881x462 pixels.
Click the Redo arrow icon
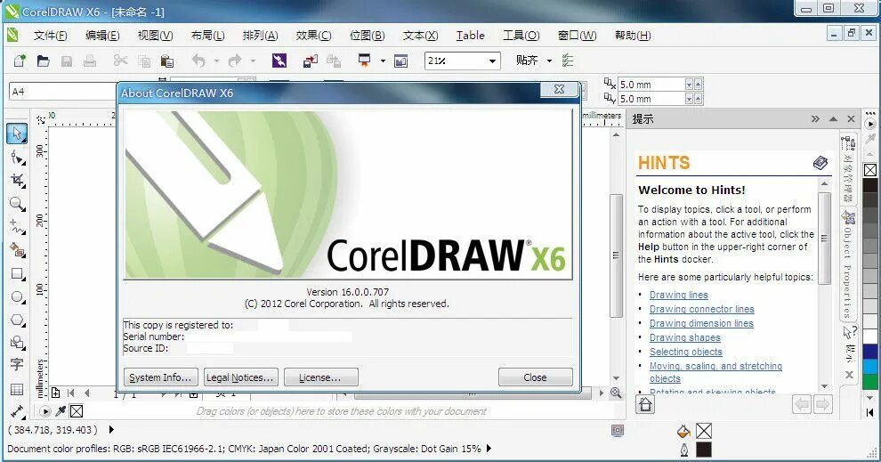[x=235, y=61]
